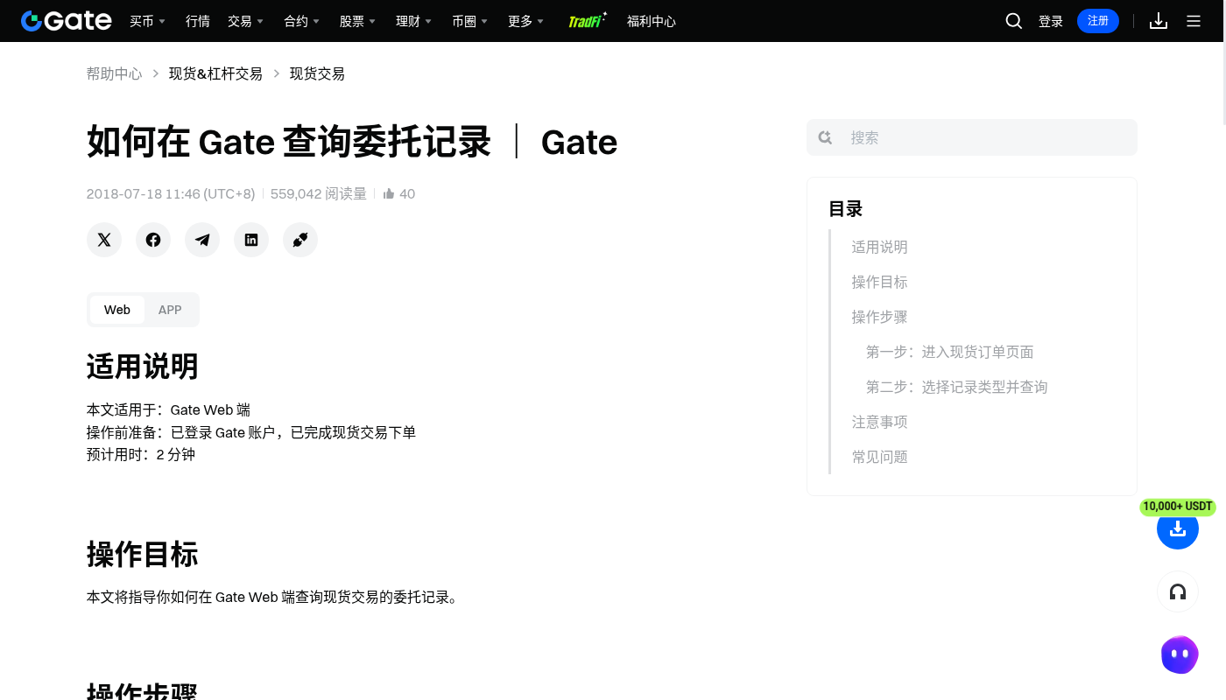Jump to 注意事项 in table of contents
The height and width of the screenshot is (700, 1226).
pyautogui.click(x=879, y=422)
